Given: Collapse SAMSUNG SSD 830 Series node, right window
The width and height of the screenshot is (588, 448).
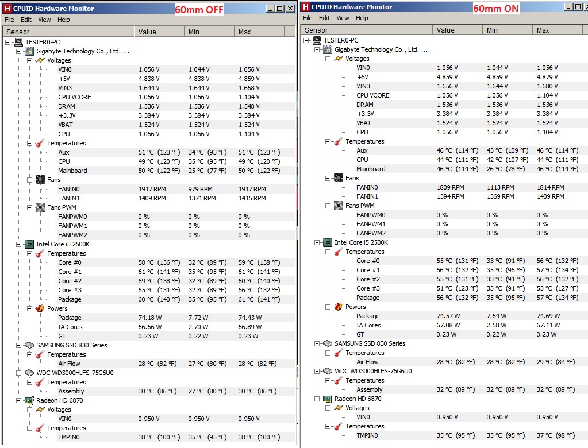Looking at the screenshot, I should coord(317,343).
